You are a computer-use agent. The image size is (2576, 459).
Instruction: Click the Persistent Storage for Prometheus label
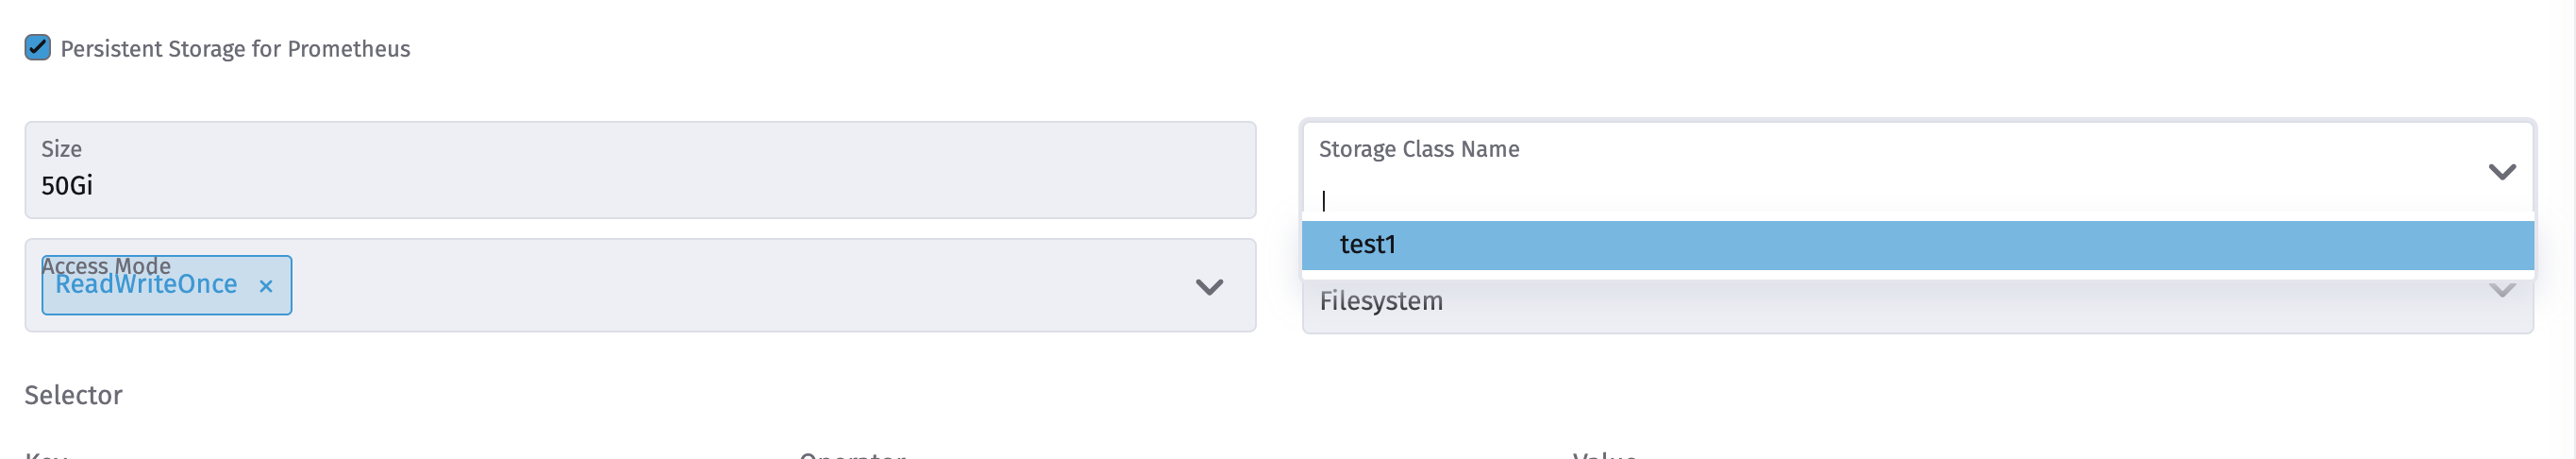234,49
